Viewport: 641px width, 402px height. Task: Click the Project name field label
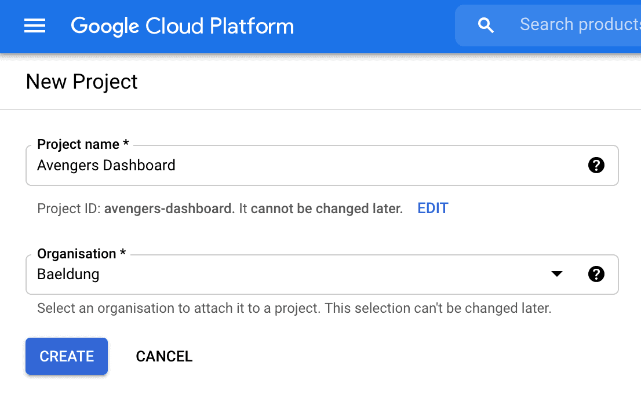click(78, 144)
